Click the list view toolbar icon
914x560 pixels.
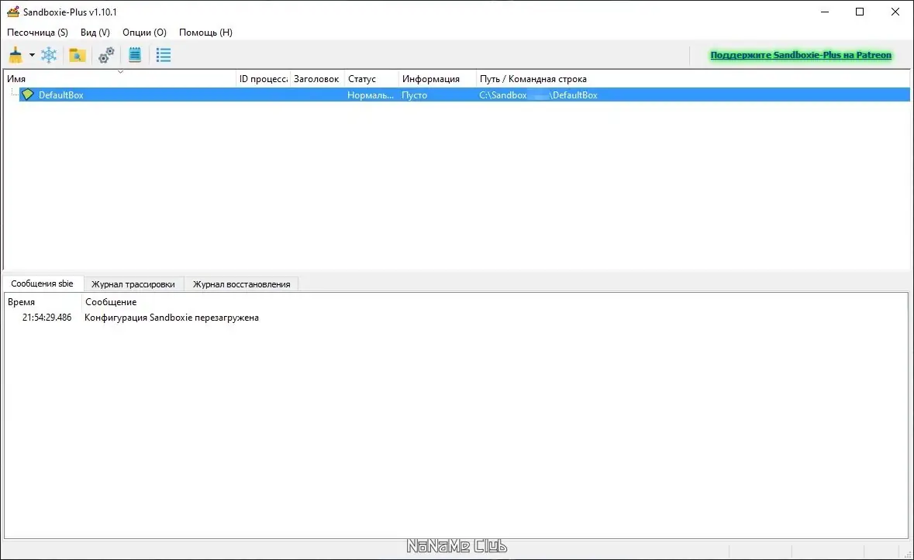164,55
